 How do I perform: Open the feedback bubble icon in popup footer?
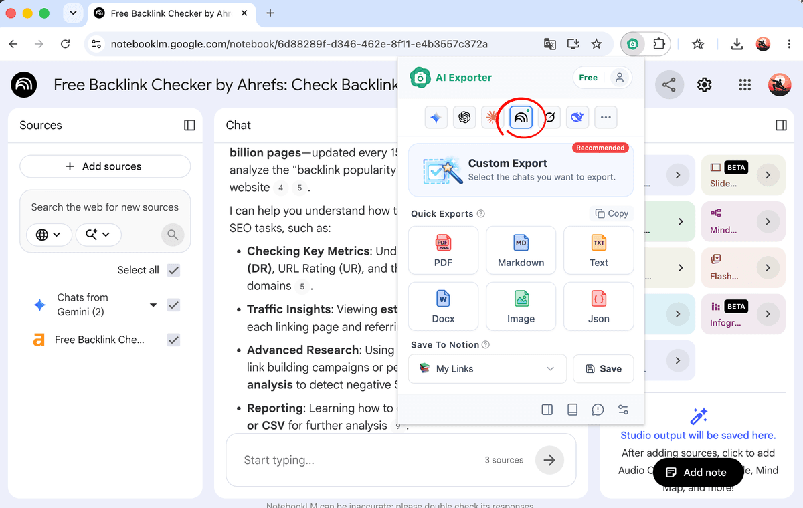pyautogui.click(x=598, y=410)
